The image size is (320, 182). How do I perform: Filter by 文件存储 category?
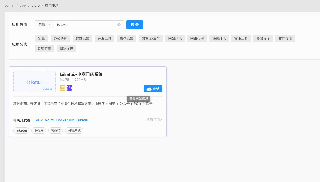285,39
